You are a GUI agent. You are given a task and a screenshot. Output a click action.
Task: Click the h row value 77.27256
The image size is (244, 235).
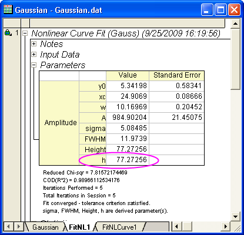128,160
